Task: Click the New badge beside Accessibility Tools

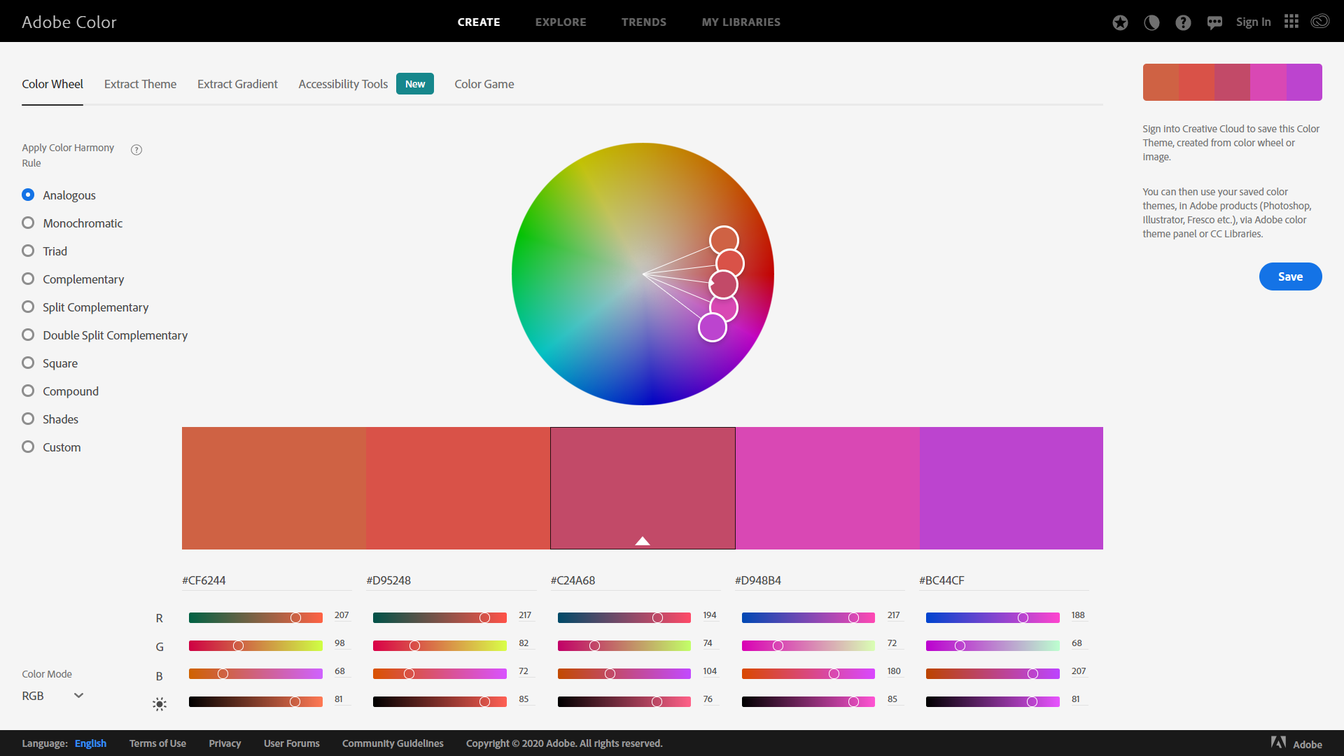Action: coord(414,83)
